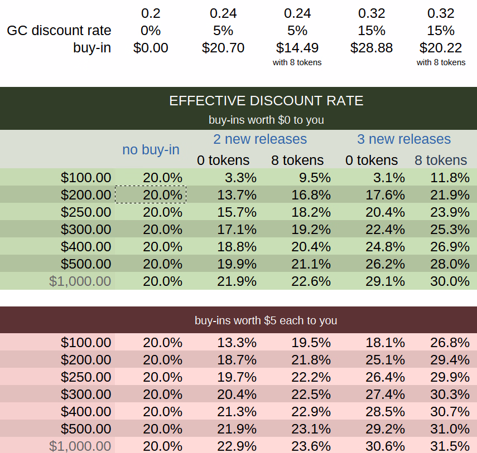Select the 'GC discount rate' label cell
Screen dimensions: 477x453
pos(59,31)
